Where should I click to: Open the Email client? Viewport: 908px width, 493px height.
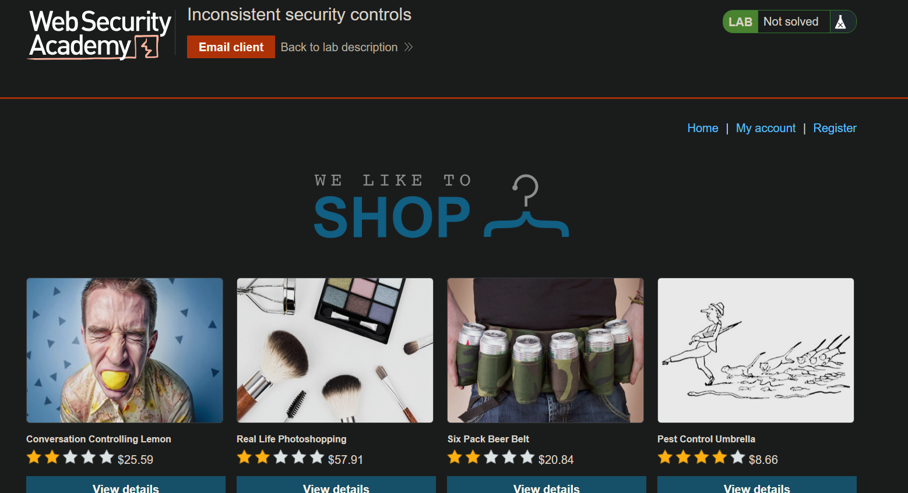pyautogui.click(x=231, y=47)
